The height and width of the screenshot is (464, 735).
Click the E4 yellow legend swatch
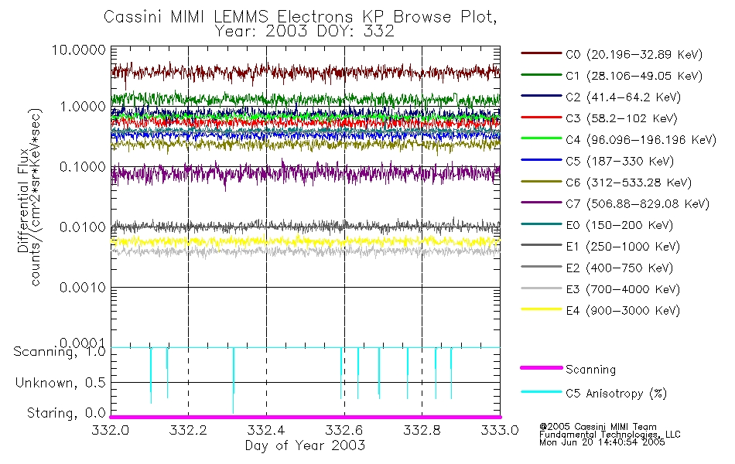(x=542, y=310)
